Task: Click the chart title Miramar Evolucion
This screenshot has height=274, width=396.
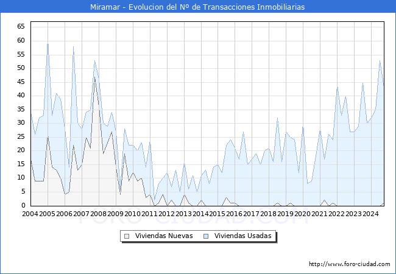Action: [x=197, y=7]
